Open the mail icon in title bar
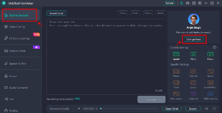The height and width of the screenshot is (113, 222). pyautogui.click(x=194, y=3)
